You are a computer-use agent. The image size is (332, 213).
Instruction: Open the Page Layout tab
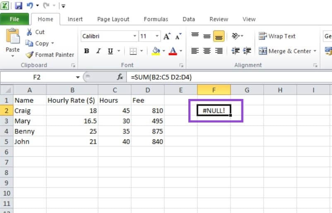(x=113, y=19)
